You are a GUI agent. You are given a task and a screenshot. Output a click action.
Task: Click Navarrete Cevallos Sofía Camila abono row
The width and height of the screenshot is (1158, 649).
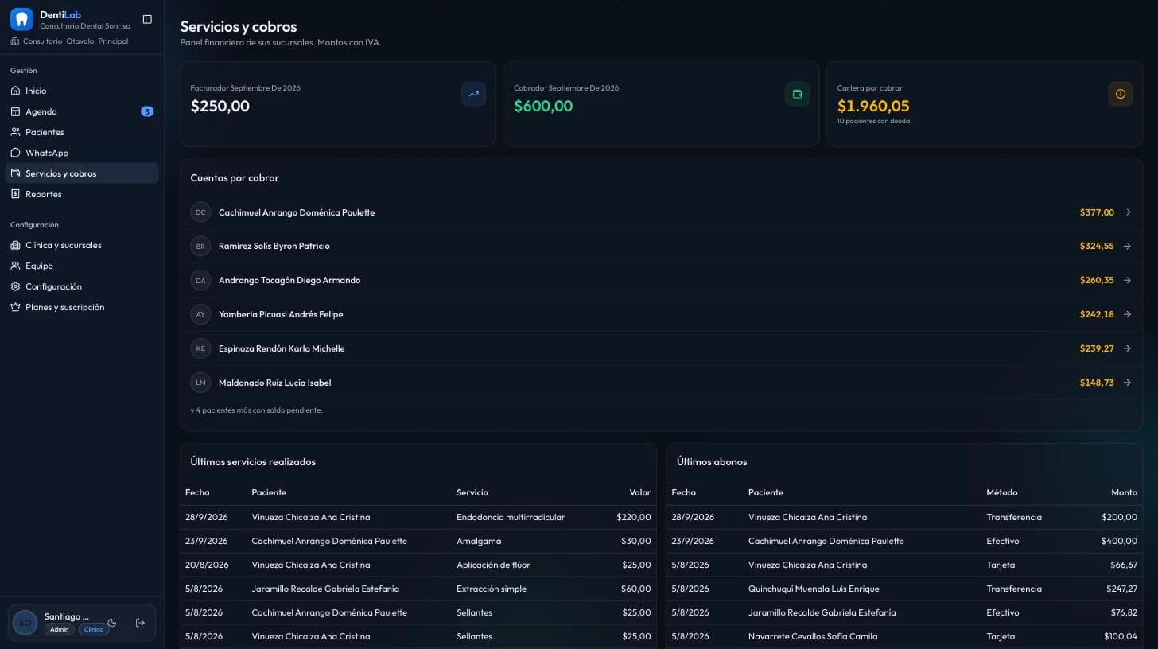[903, 636]
